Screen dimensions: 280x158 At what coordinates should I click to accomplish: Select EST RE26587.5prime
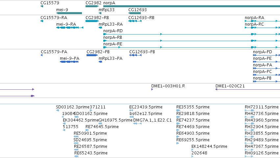click(90, 147)
